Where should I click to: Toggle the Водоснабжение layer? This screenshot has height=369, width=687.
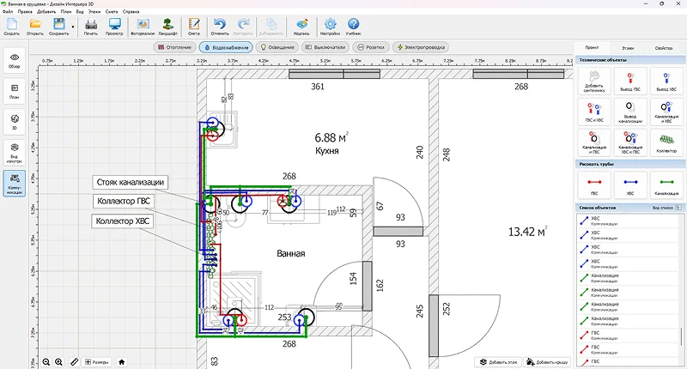point(226,47)
